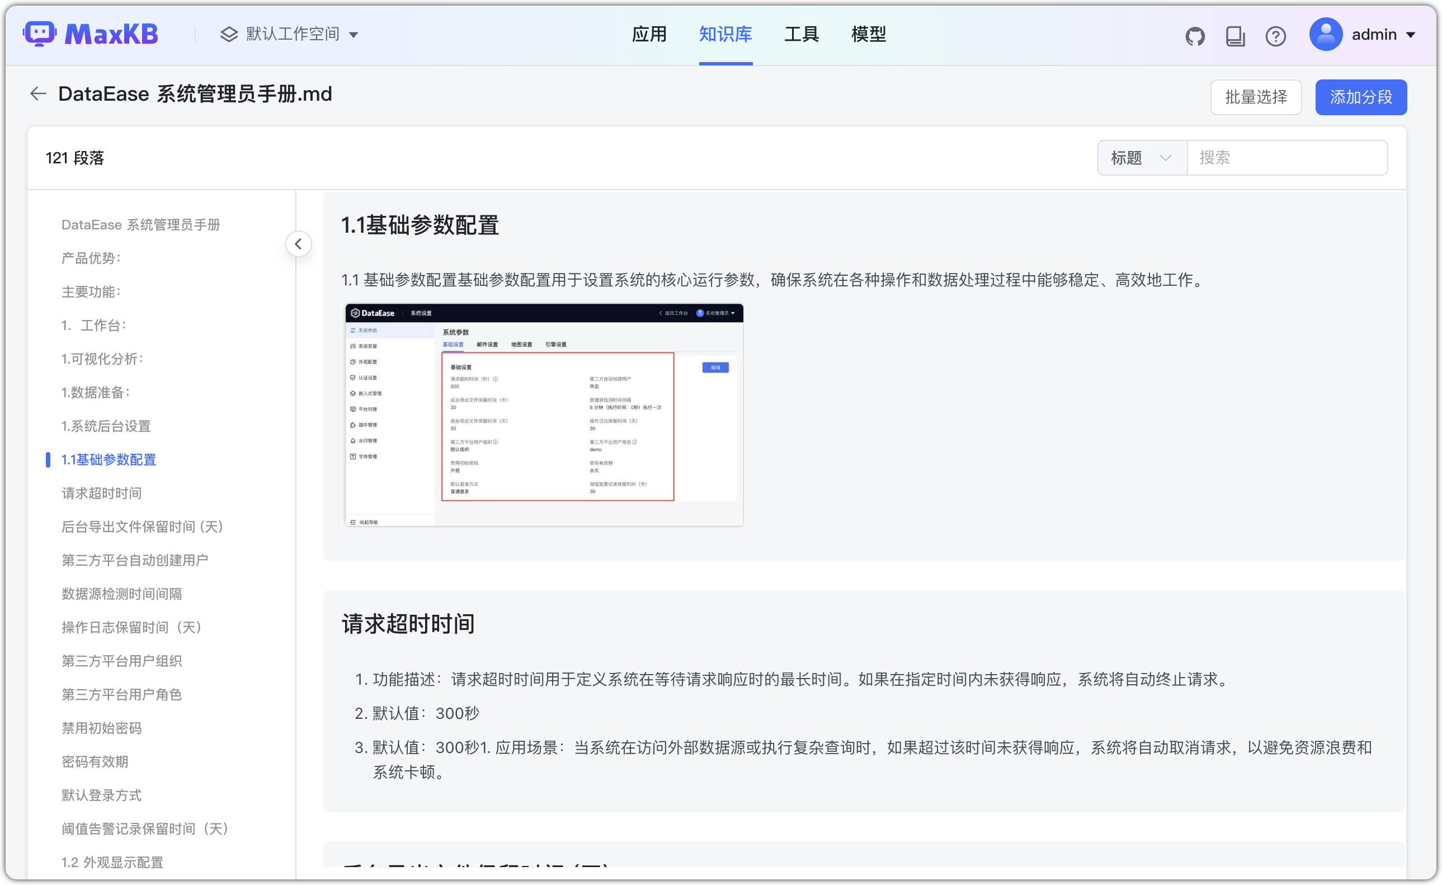Click the document title DataEase 系统管理员手册.md
The height and width of the screenshot is (885, 1442).
195,93
